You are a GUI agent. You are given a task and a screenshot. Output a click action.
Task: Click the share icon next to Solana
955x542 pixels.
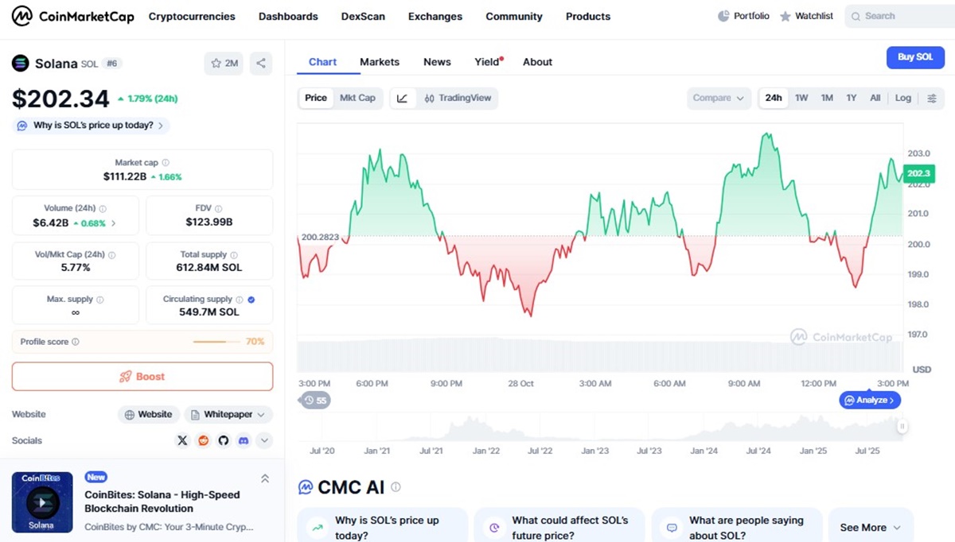pyautogui.click(x=261, y=64)
